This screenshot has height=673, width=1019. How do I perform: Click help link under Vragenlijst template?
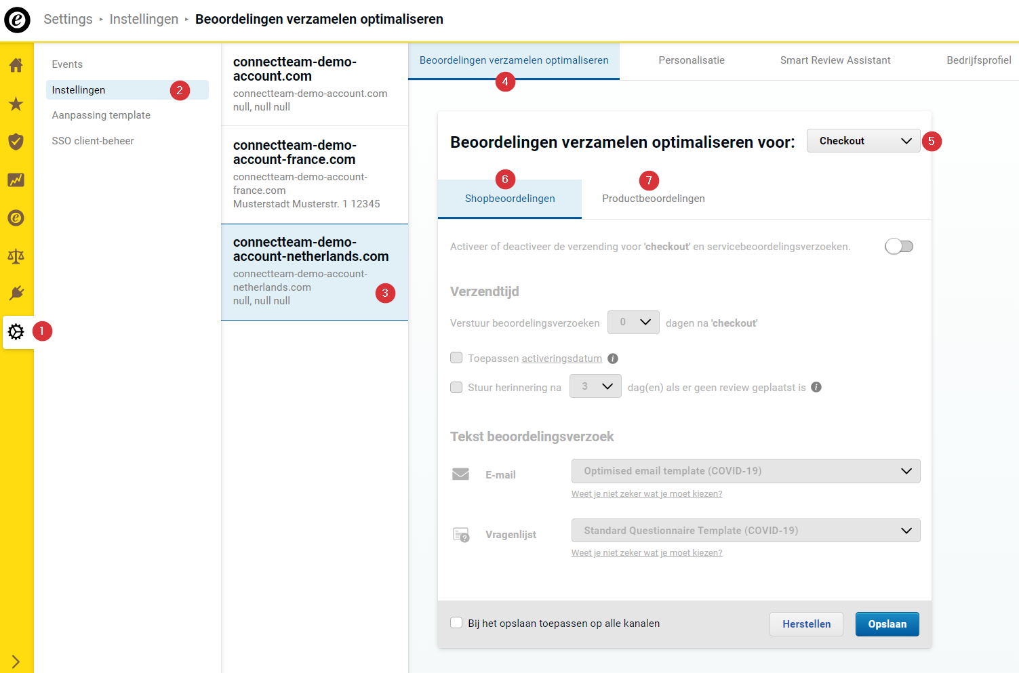647,553
